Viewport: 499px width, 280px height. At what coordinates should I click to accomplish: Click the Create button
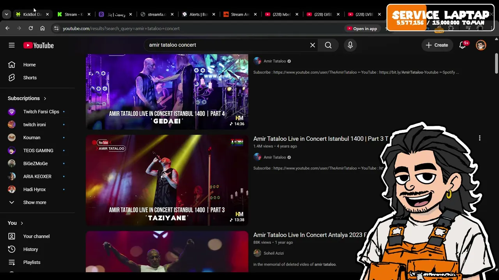coord(437,45)
